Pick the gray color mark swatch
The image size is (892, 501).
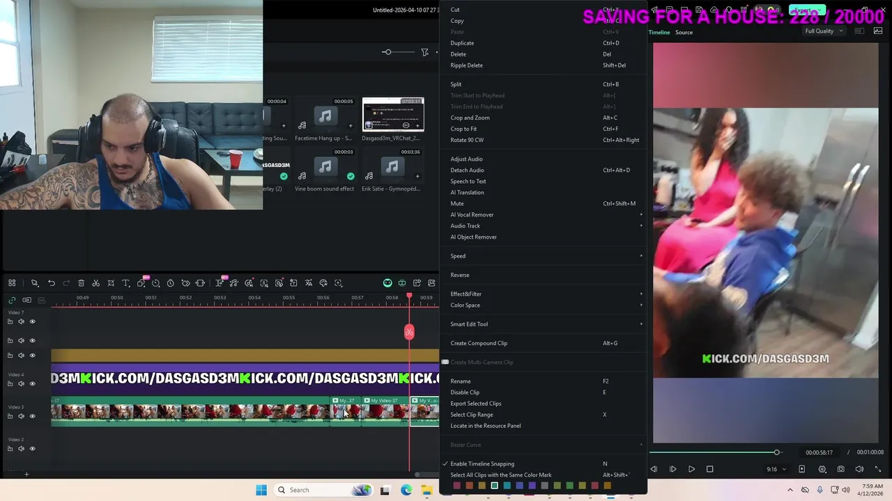pos(544,486)
